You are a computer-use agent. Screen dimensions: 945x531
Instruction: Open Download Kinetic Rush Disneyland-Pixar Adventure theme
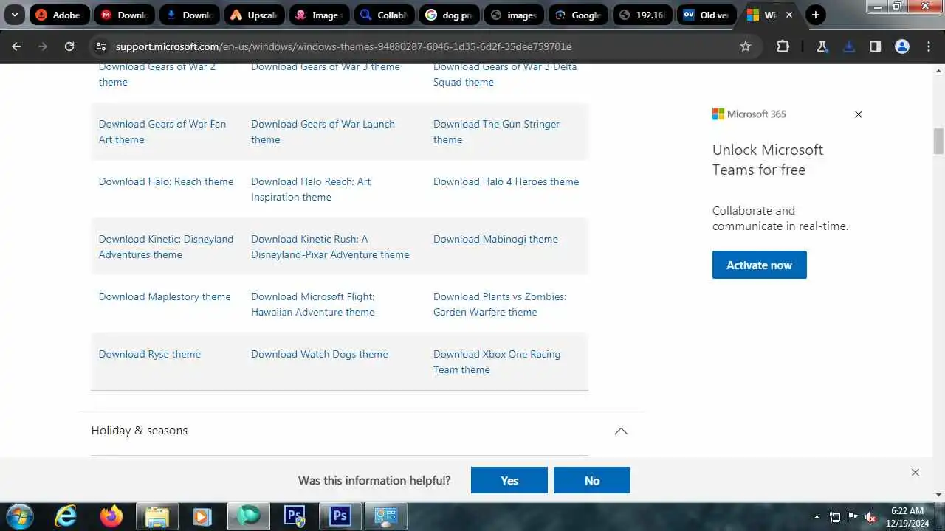click(x=330, y=247)
